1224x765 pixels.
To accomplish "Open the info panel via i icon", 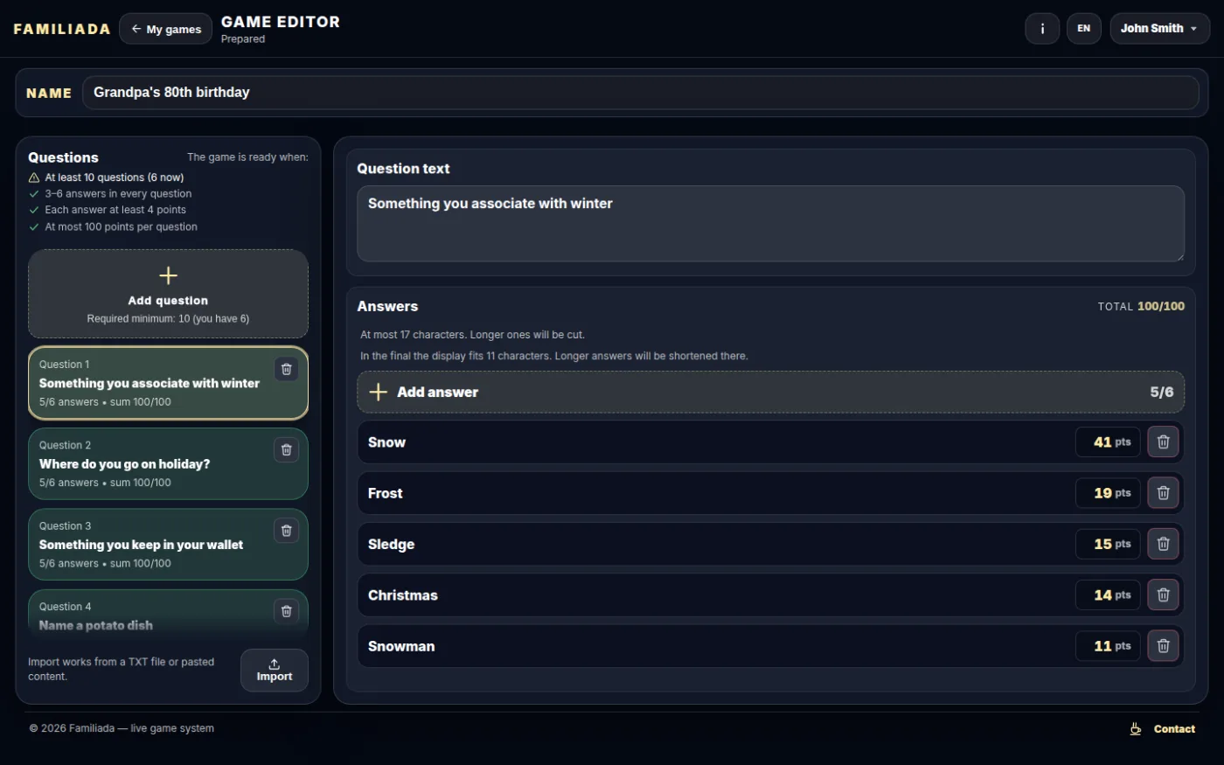I will [1042, 29].
